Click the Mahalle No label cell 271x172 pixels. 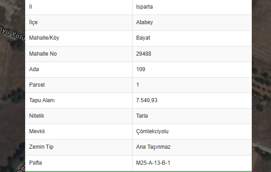click(x=79, y=54)
